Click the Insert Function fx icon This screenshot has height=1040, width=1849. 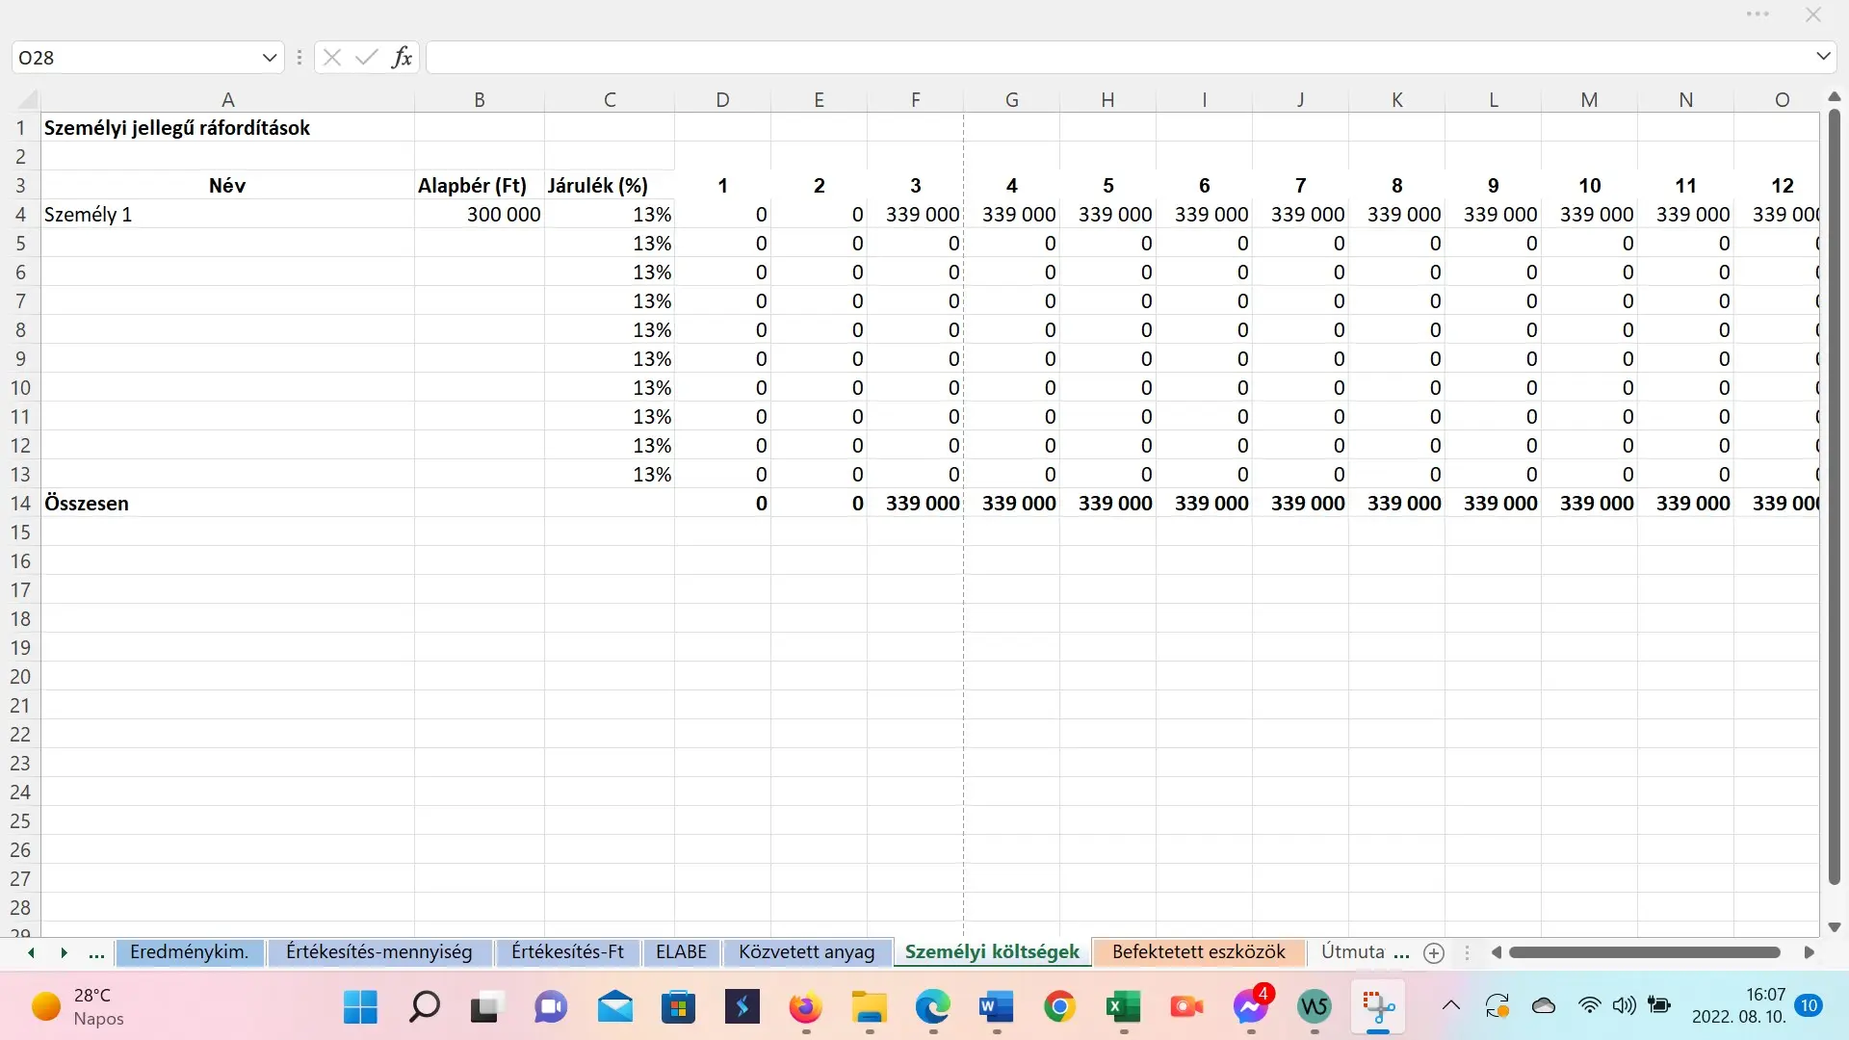click(402, 58)
